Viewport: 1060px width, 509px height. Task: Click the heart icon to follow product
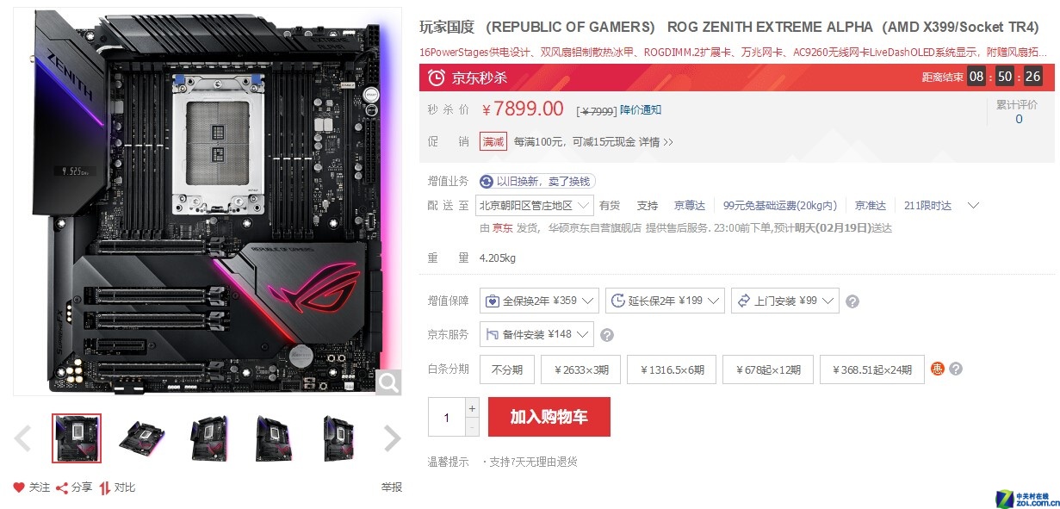point(19,487)
